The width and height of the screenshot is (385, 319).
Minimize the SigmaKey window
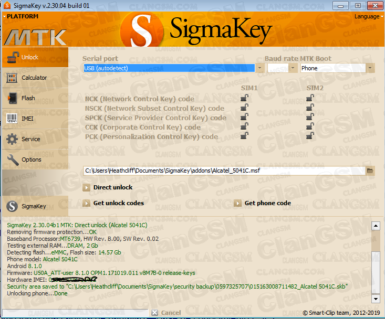(x=340, y=6)
